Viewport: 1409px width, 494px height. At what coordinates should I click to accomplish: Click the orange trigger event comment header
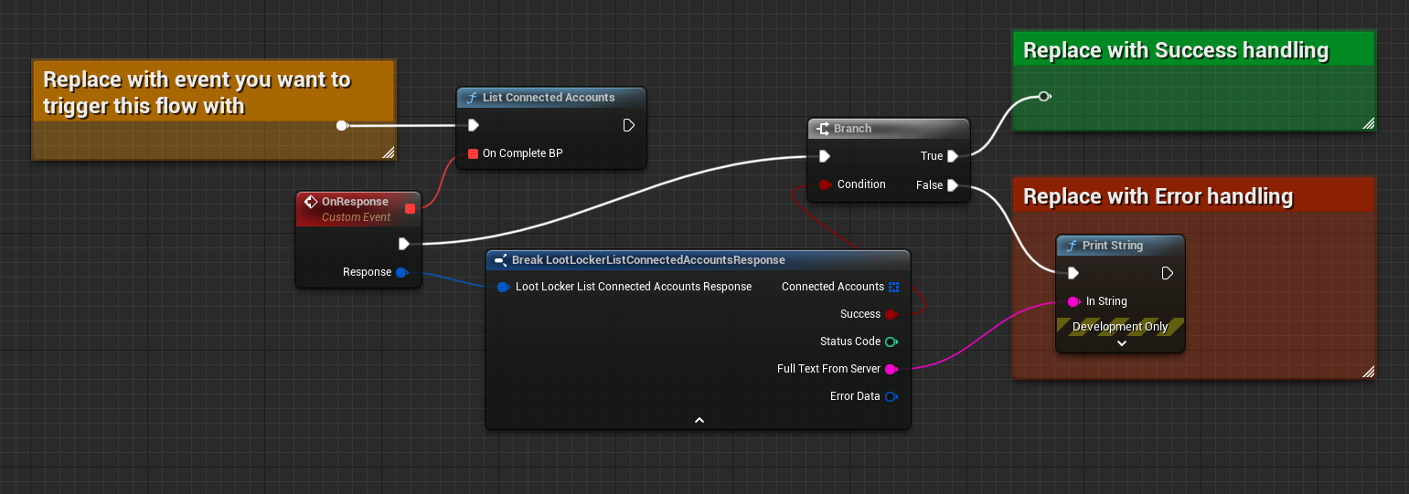pyautogui.click(x=213, y=92)
